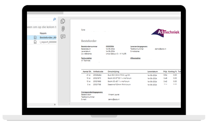The height and width of the screenshot is (125, 207).
Task: Click the Dyka supplier name
Action: click(x=83, y=30)
